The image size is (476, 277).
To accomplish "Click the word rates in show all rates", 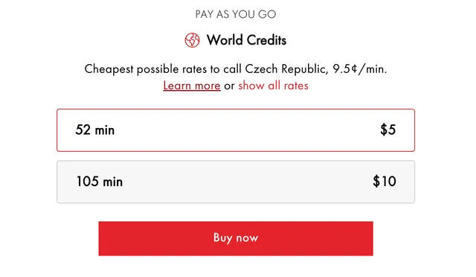I will point(296,86).
